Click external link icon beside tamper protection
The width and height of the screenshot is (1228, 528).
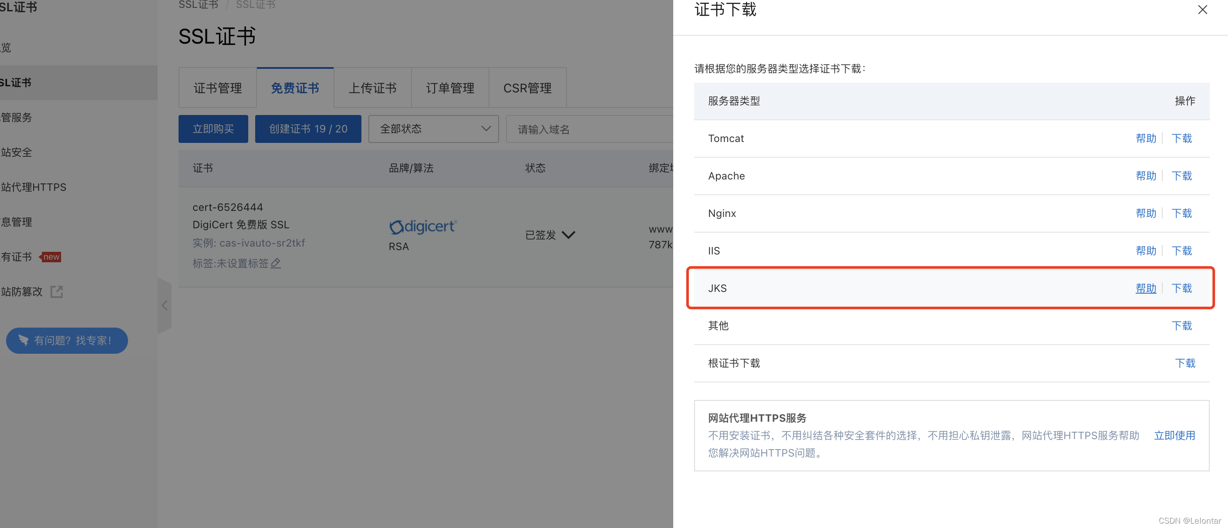point(57,291)
